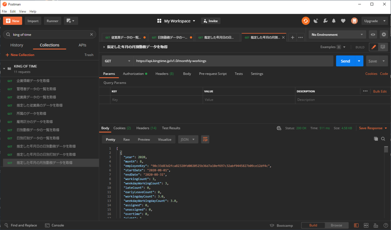Open the My Workspace dropdown
This screenshot has height=230, width=391.
point(176,21)
